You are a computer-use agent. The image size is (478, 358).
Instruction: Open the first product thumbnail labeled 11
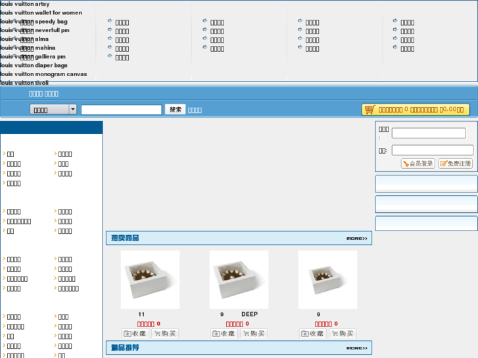pyautogui.click(x=150, y=279)
